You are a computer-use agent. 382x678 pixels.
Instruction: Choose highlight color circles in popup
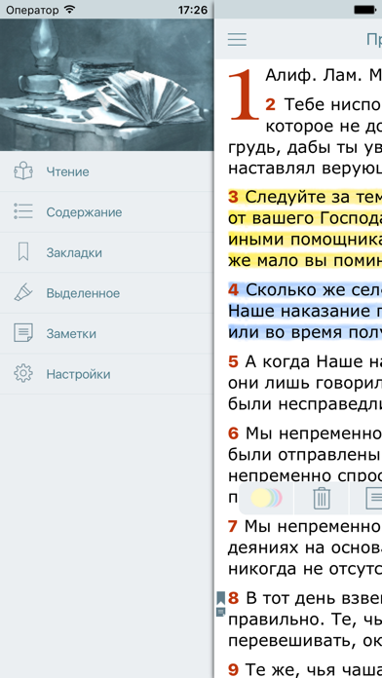[266, 498]
